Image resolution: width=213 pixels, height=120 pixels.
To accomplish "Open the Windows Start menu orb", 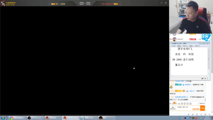I will coord(3,118).
